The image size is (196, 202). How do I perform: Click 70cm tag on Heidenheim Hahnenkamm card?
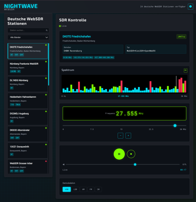(x=18, y=105)
